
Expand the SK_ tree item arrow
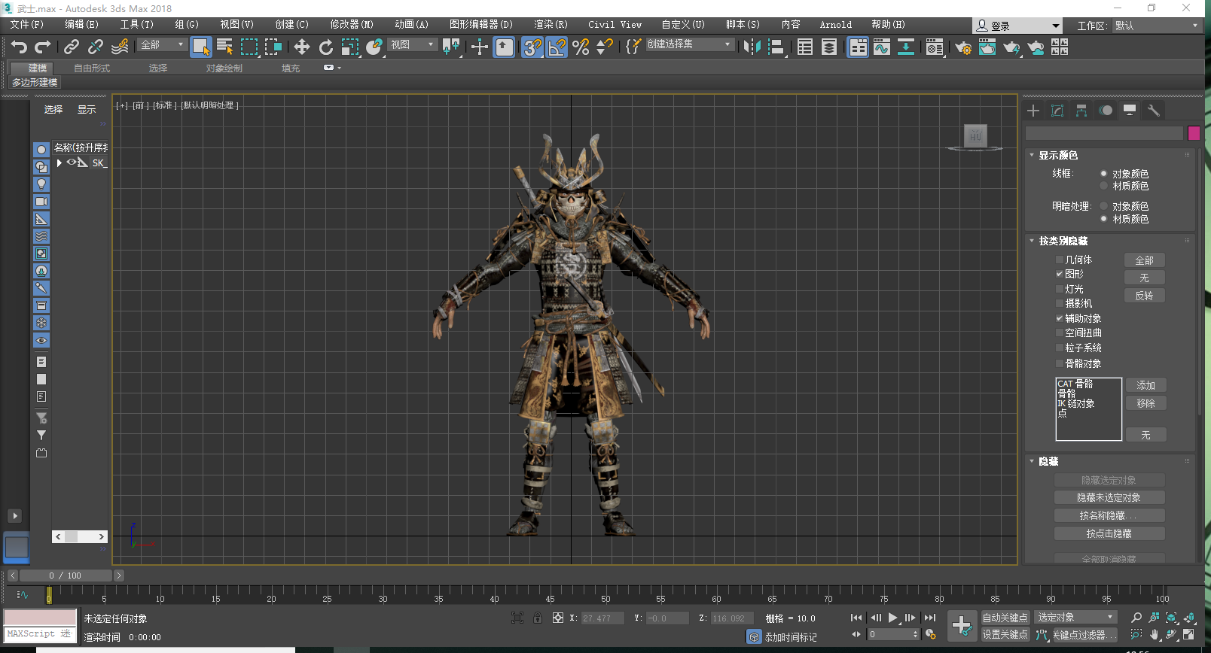[x=59, y=162]
